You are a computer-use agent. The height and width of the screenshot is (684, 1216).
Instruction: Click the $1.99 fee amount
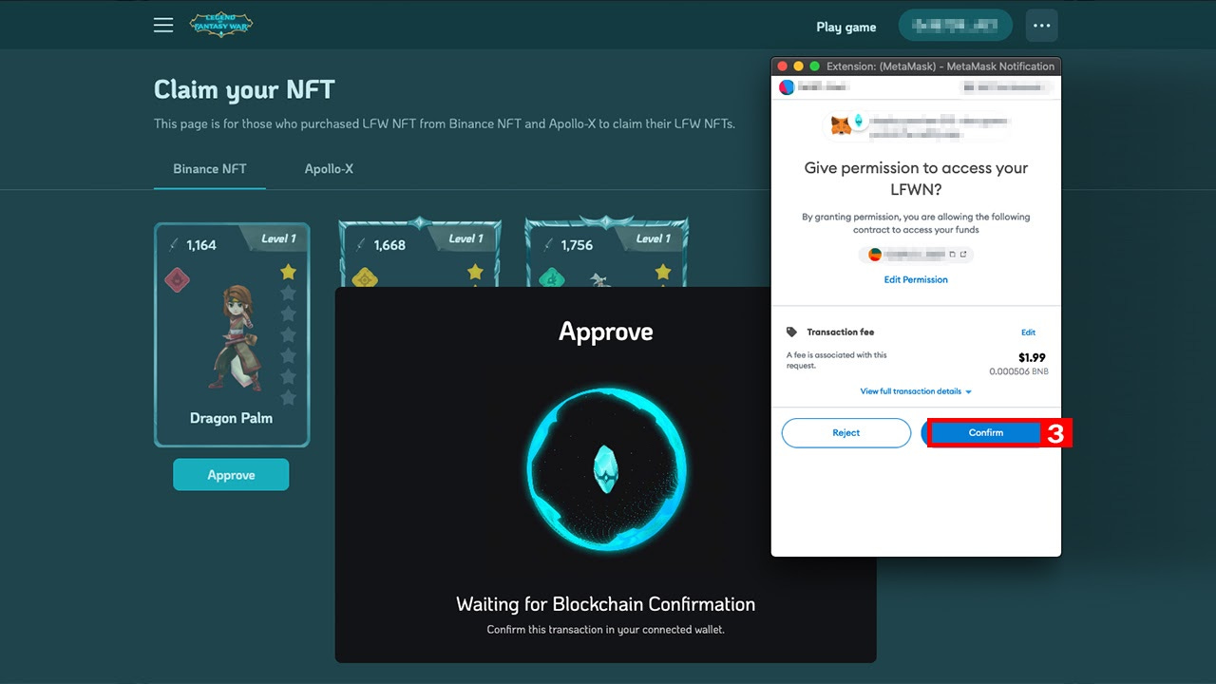1032,358
